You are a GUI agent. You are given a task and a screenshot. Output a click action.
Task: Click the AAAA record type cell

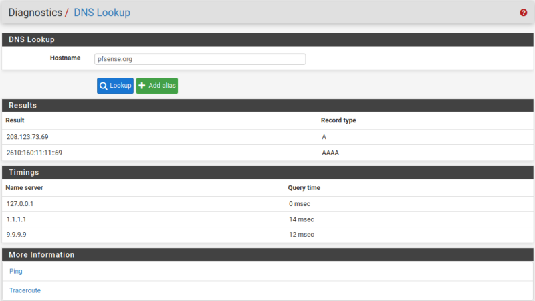point(330,153)
